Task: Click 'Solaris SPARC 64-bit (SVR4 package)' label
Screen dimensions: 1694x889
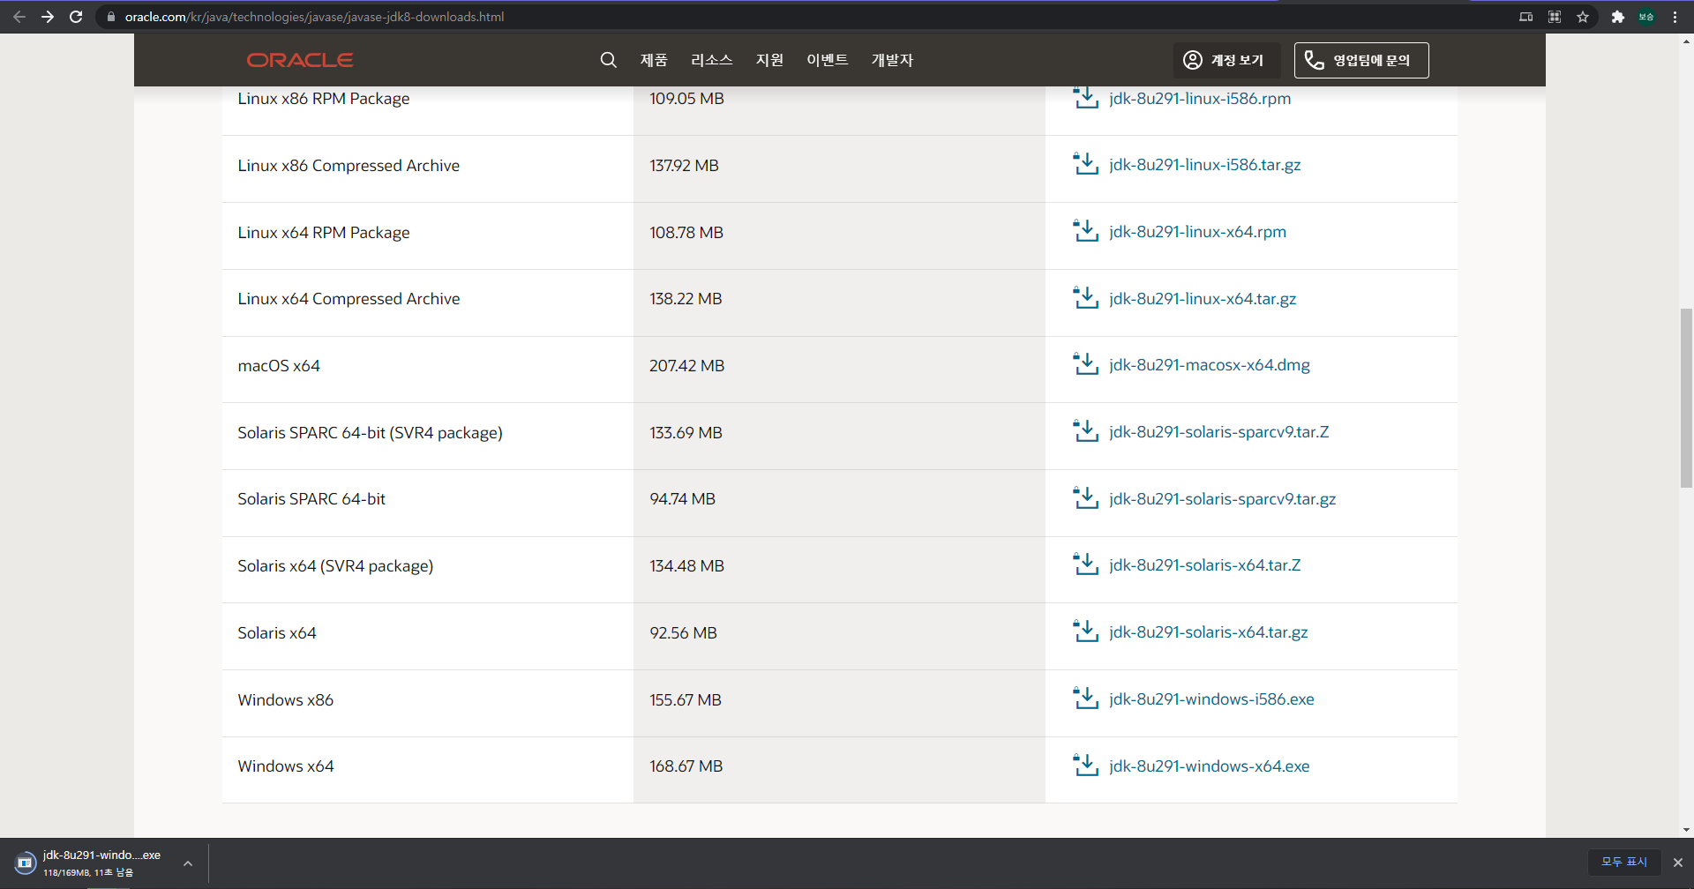Action: point(370,433)
